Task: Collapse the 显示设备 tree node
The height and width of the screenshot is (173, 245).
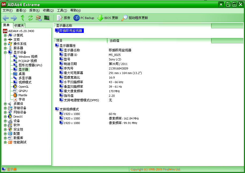Action: pyautogui.click(x=5, y=53)
